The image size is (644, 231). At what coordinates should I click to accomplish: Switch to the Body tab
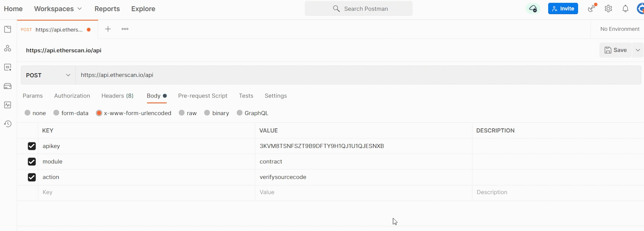tap(157, 96)
